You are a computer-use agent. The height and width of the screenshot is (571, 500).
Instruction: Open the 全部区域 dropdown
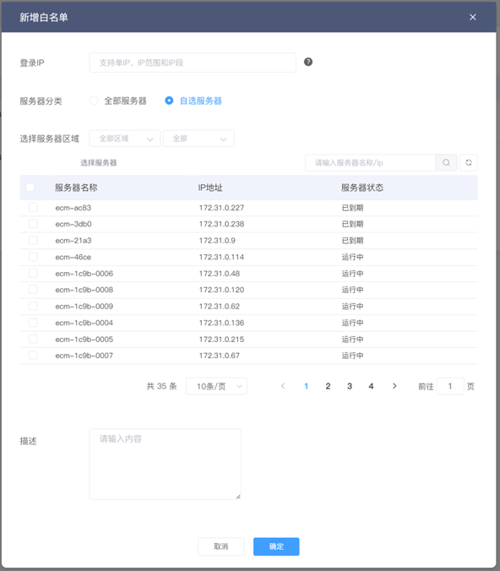click(x=125, y=139)
